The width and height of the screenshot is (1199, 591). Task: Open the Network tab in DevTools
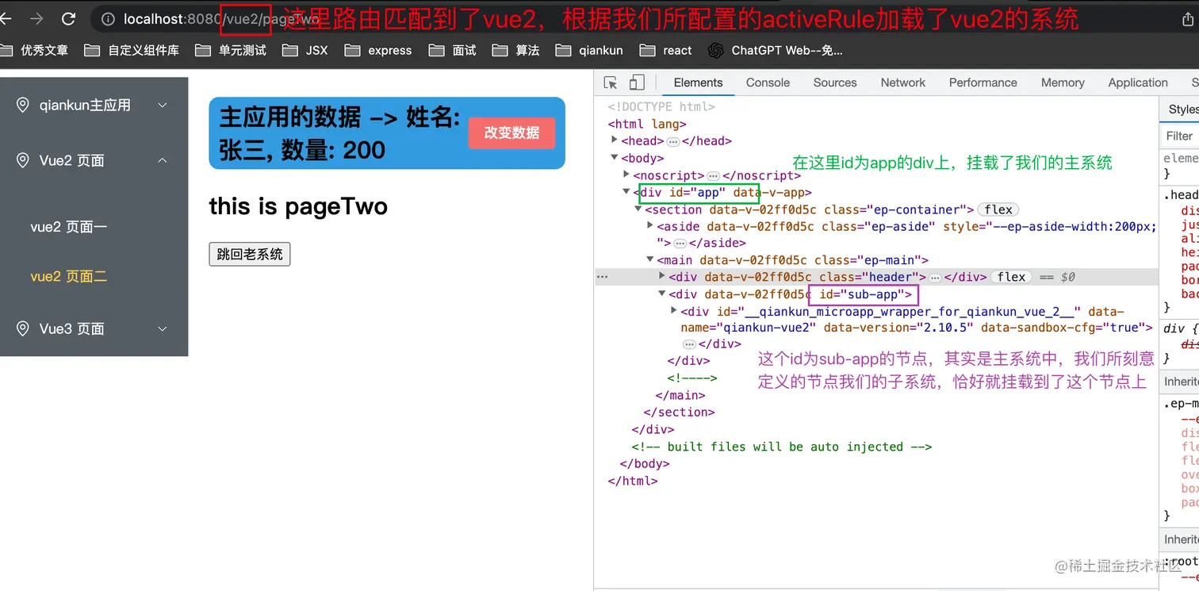[902, 82]
